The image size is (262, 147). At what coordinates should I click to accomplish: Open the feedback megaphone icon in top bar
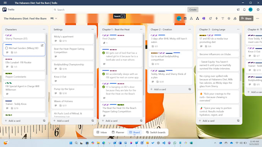(x=238, y=10)
